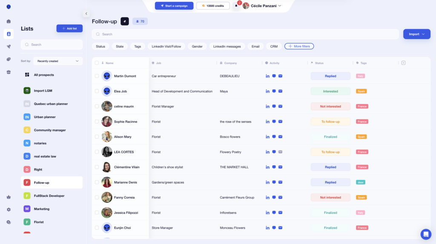The height and width of the screenshot is (244, 436).
Task: Click message bubble icon for Sophie Racinne
Action: pos(274,122)
